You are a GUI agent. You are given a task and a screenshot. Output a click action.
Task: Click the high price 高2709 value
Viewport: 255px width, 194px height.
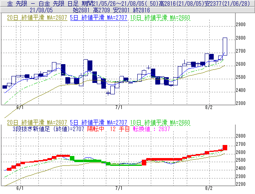101,10
